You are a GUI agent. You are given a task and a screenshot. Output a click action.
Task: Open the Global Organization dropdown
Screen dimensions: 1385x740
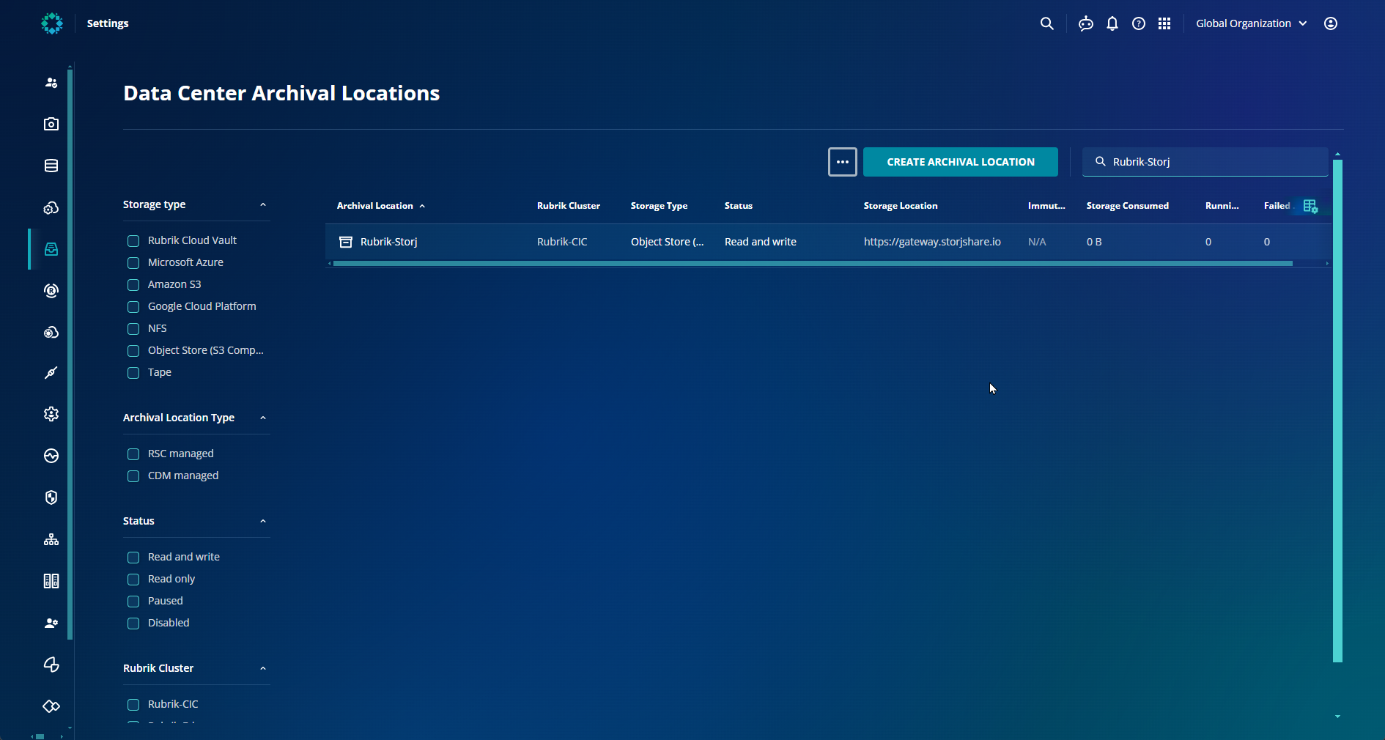(x=1251, y=23)
